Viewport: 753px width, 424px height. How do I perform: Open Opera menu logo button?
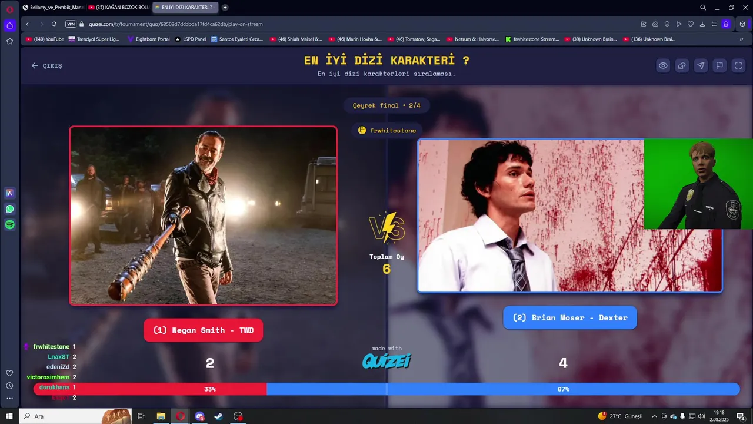tap(9, 9)
